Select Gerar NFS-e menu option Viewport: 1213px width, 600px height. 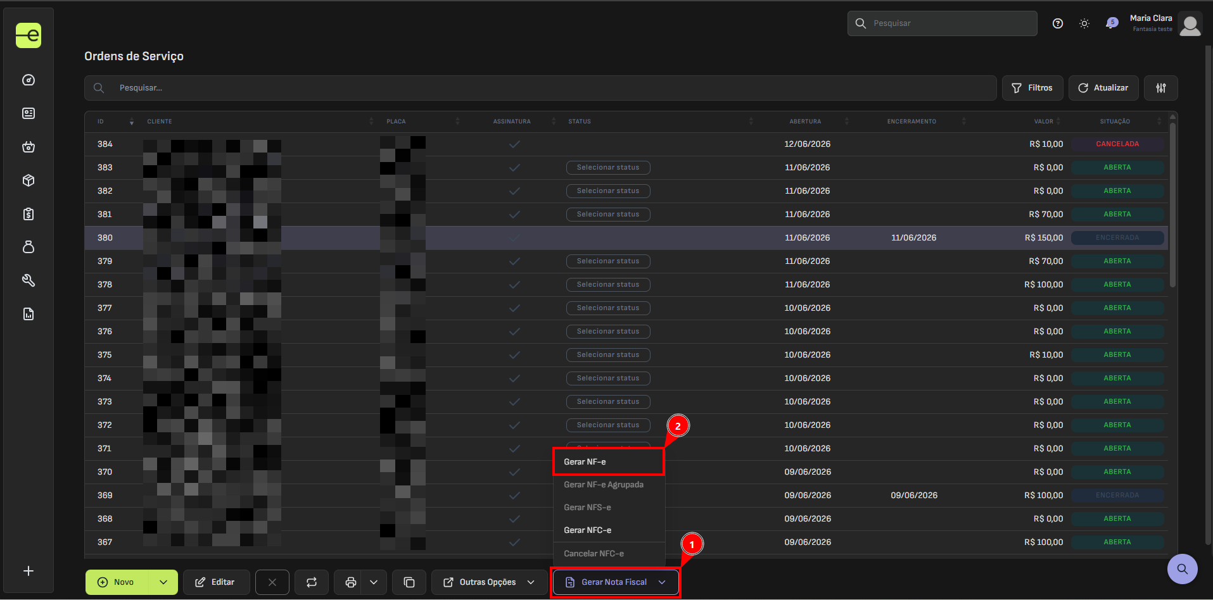tap(609, 508)
